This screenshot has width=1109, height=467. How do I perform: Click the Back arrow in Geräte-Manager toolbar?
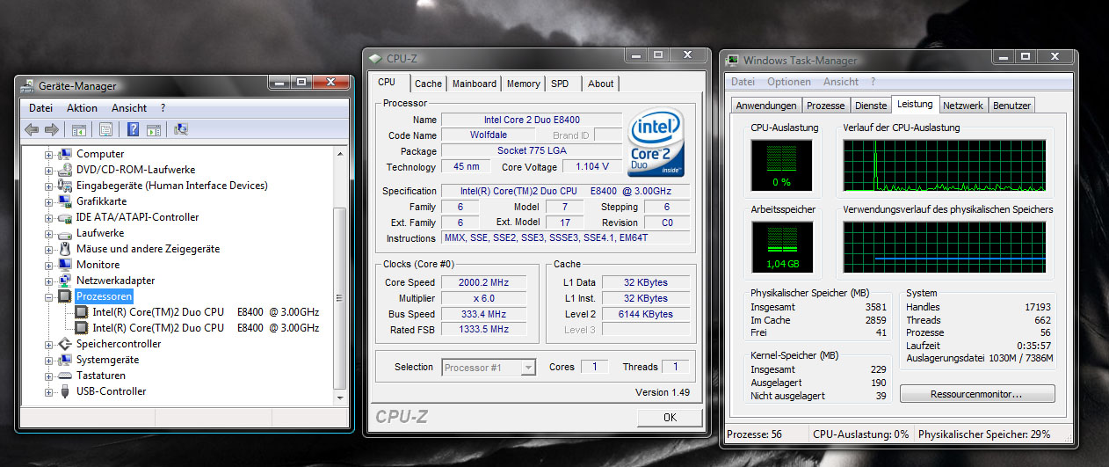coord(32,129)
